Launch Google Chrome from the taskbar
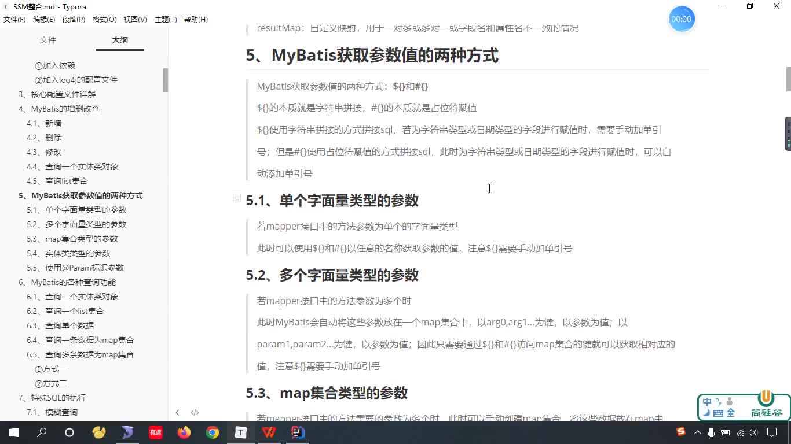Image resolution: width=791 pixels, height=444 pixels. point(213,432)
